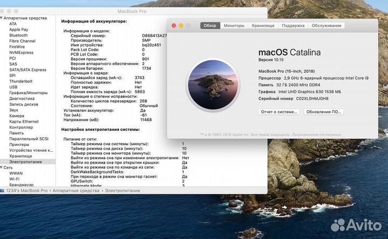Click the macOS Catalina island logo image
Screen dimensions: 388x239
[213, 85]
